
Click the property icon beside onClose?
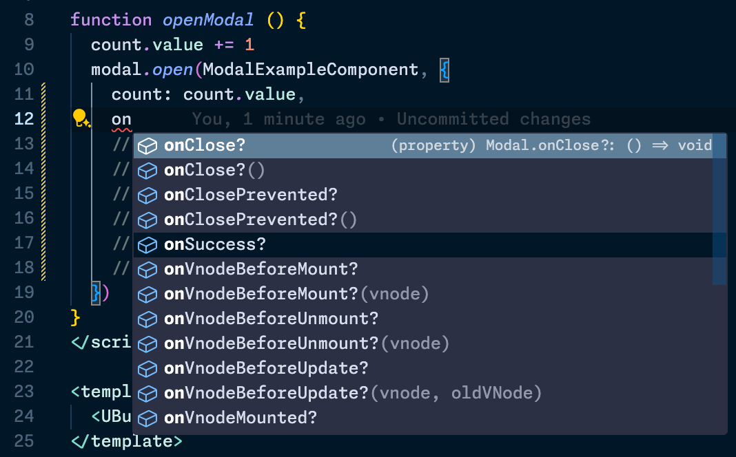tap(147, 145)
